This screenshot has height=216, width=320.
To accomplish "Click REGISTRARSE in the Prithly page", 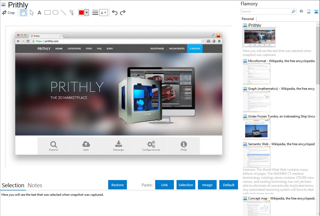I will point(157,49).
